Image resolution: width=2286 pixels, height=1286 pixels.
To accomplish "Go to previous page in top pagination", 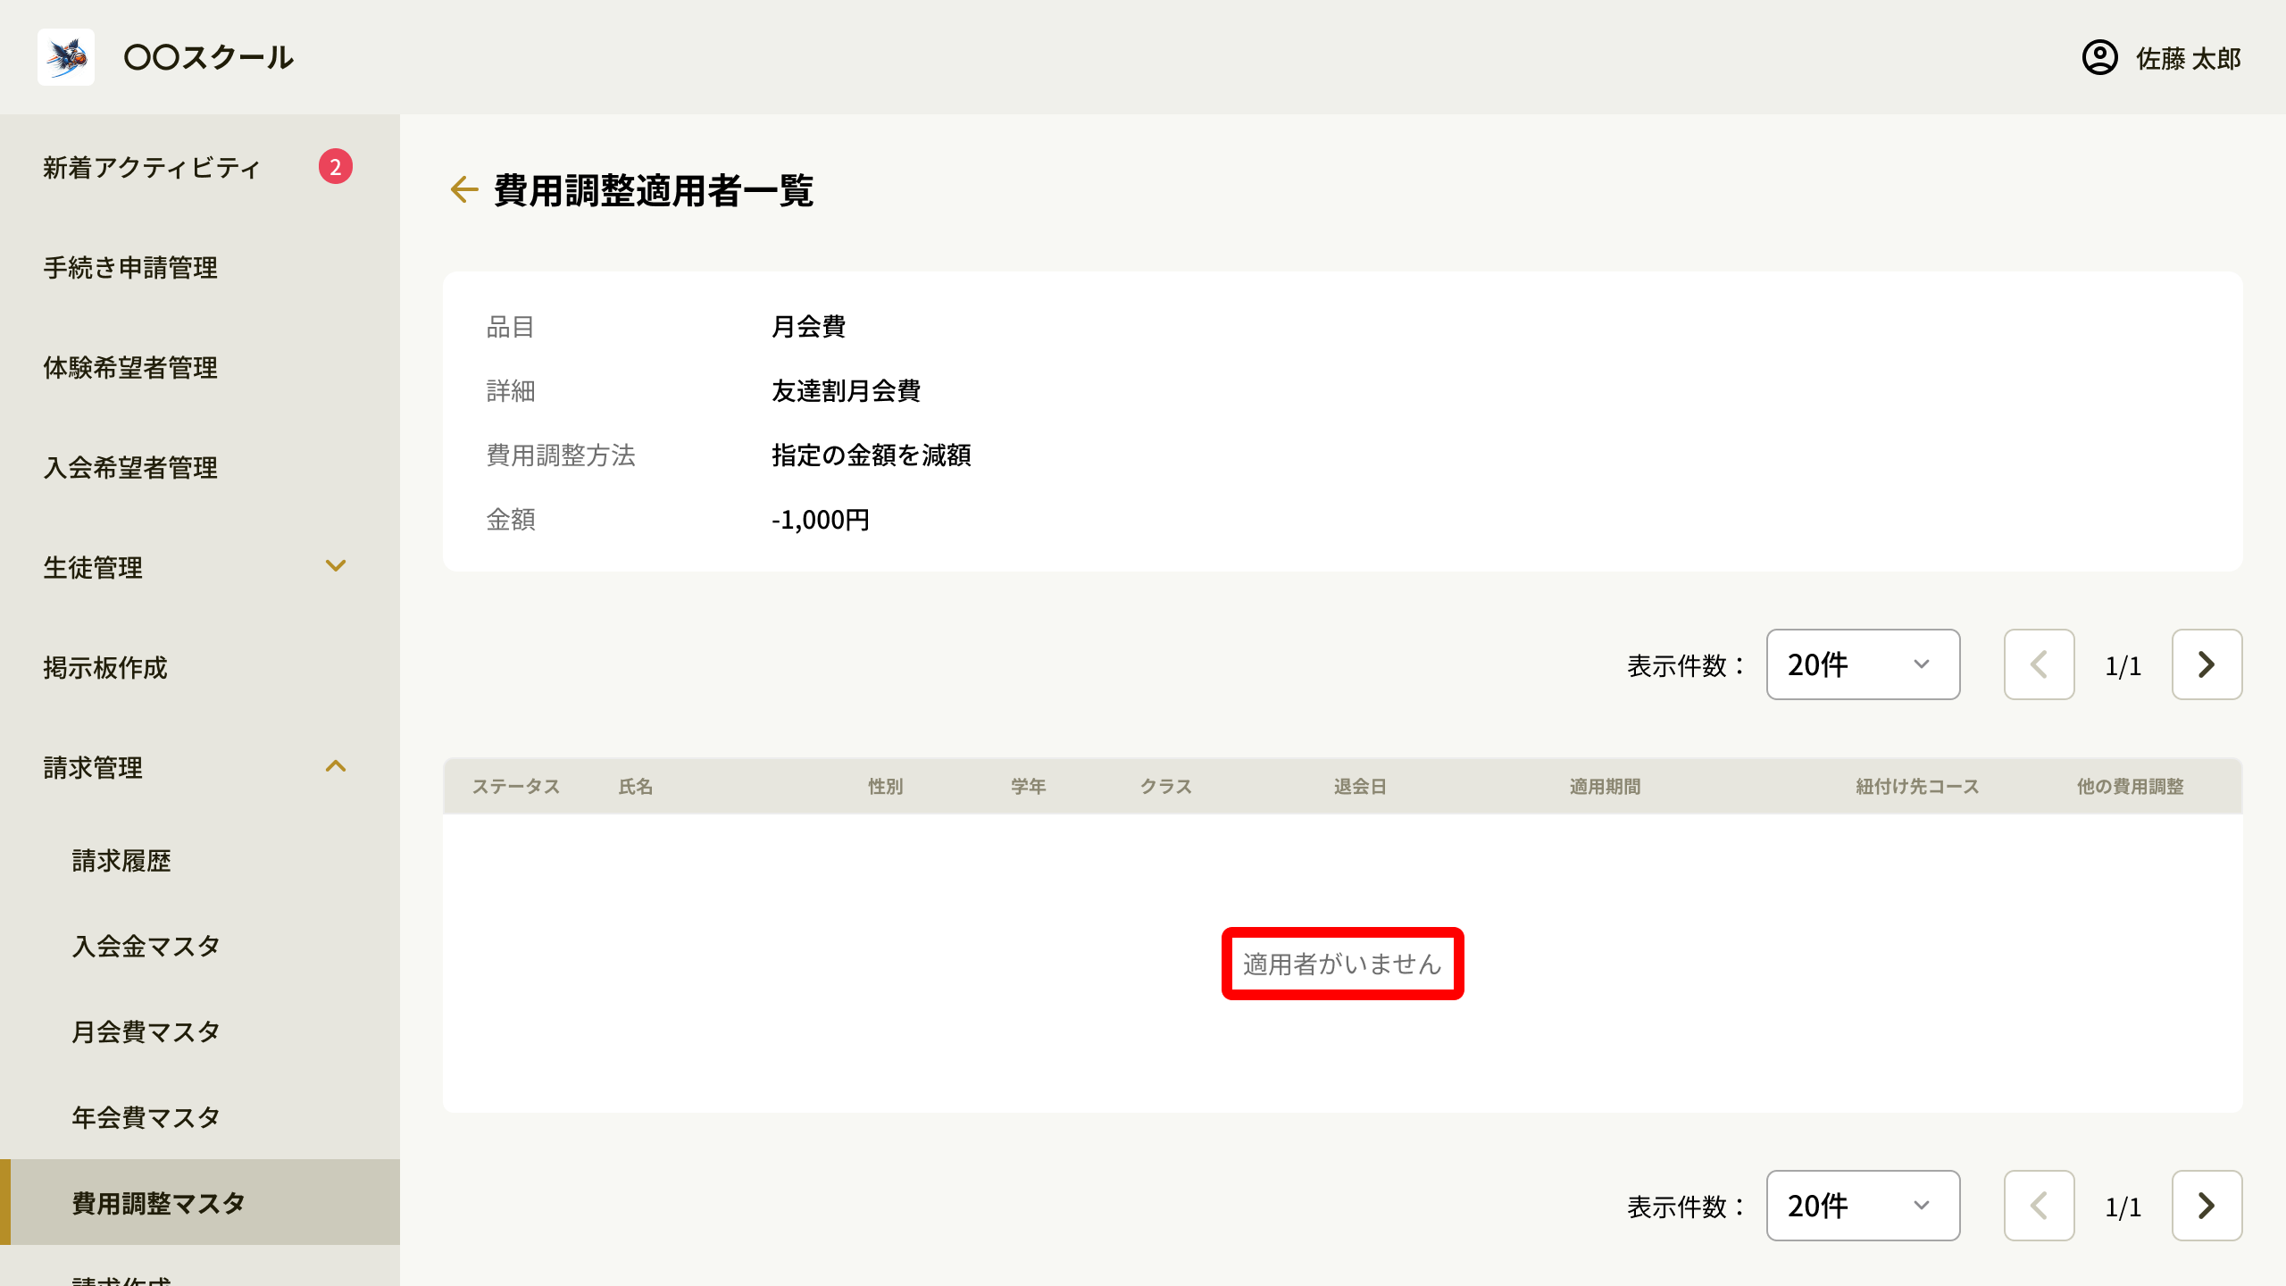I will pos(2039,664).
